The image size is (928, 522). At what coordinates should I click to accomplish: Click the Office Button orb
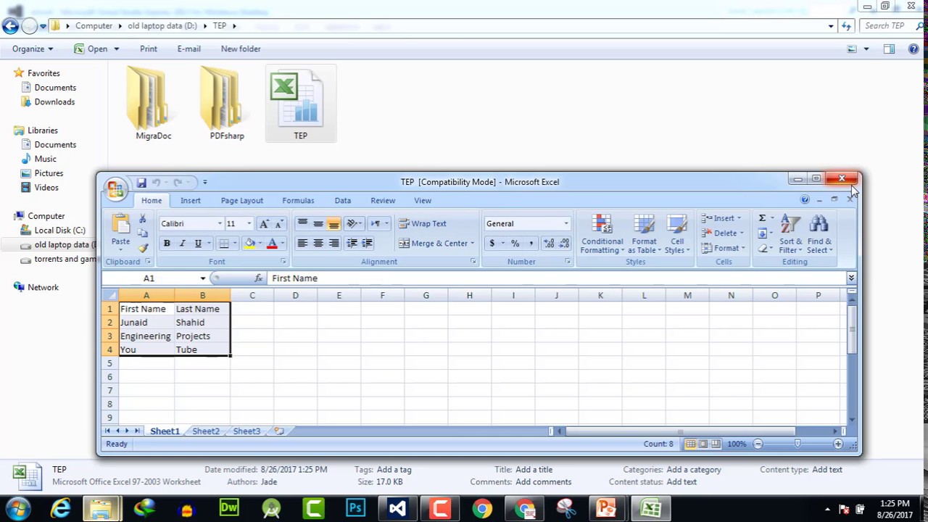click(x=115, y=188)
